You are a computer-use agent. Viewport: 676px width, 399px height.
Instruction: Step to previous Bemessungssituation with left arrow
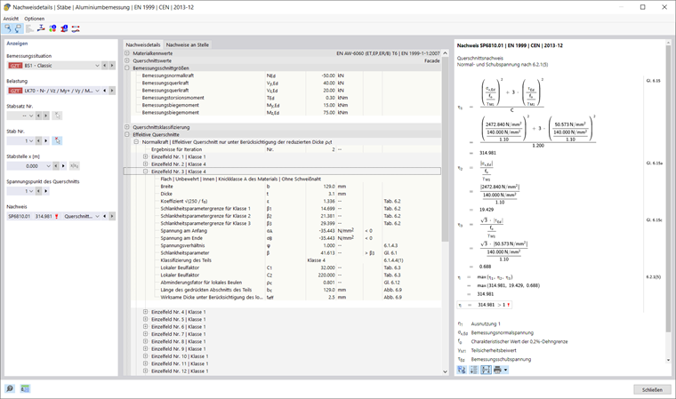104,66
